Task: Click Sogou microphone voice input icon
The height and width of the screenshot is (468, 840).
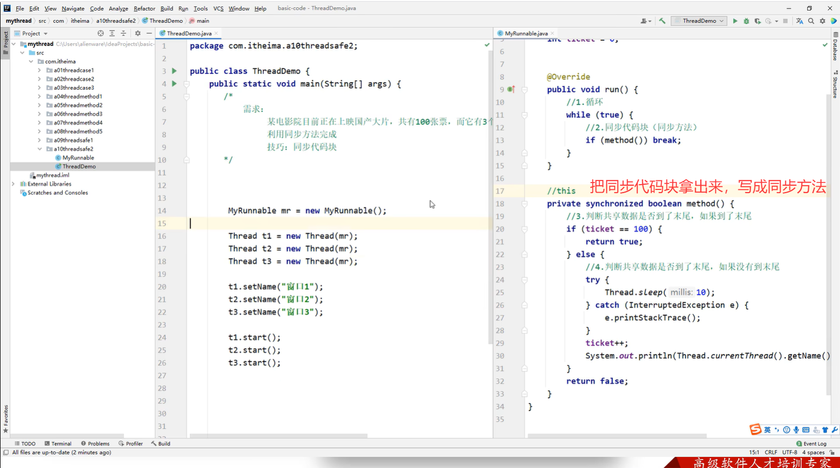Action: coord(796,430)
